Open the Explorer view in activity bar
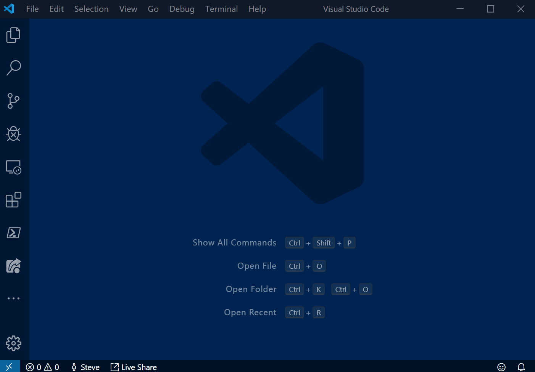Image resolution: width=535 pixels, height=372 pixels. pyautogui.click(x=13, y=35)
